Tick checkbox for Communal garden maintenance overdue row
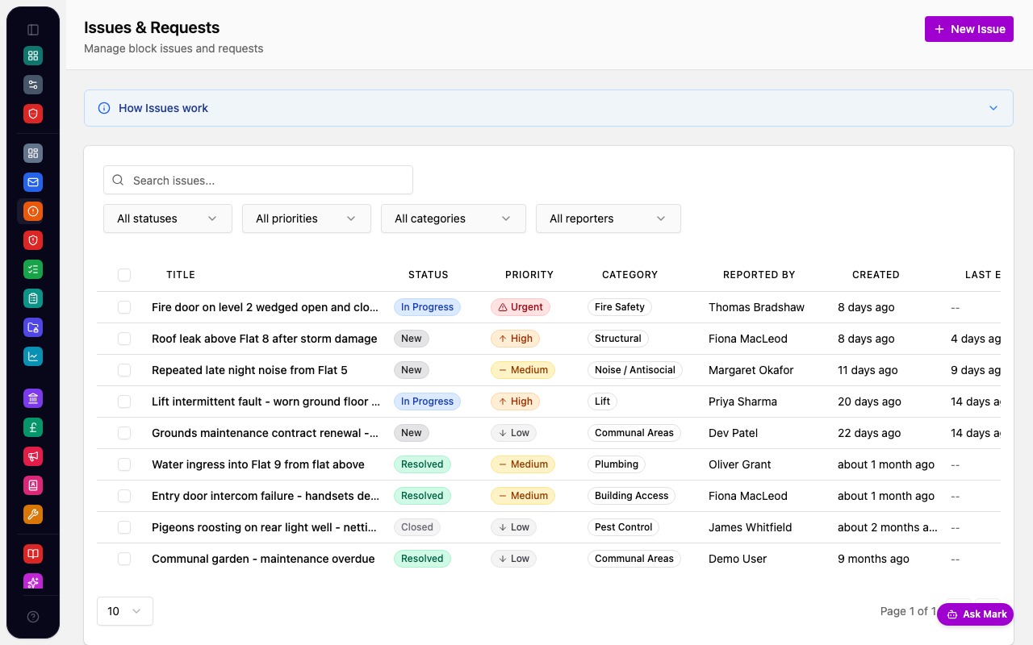Image resolution: width=1033 pixels, height=645 pixels. coord(124,559)
